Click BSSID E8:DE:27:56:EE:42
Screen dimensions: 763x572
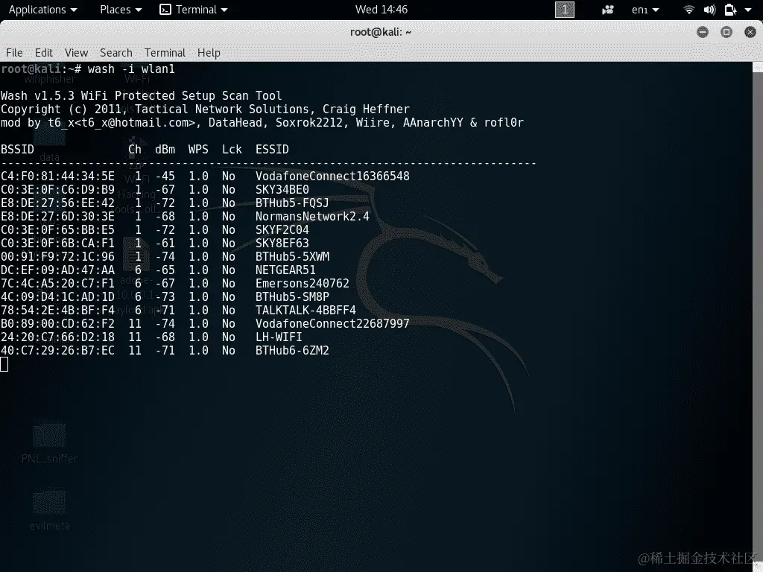[x=58, y=203]
